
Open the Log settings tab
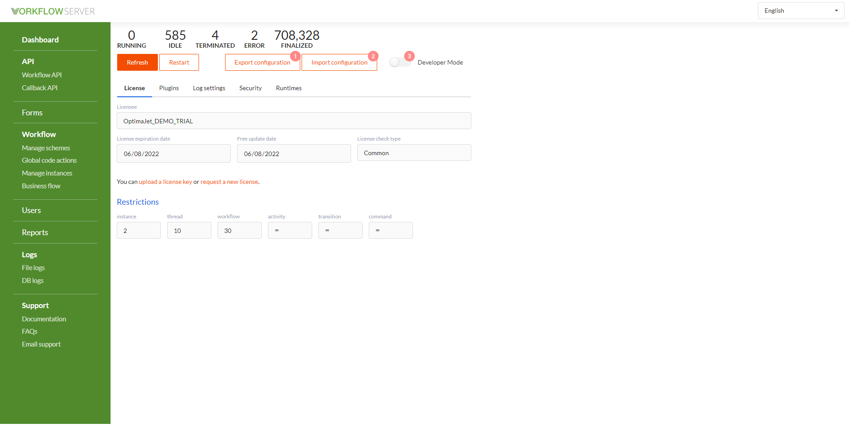point(209,88)
